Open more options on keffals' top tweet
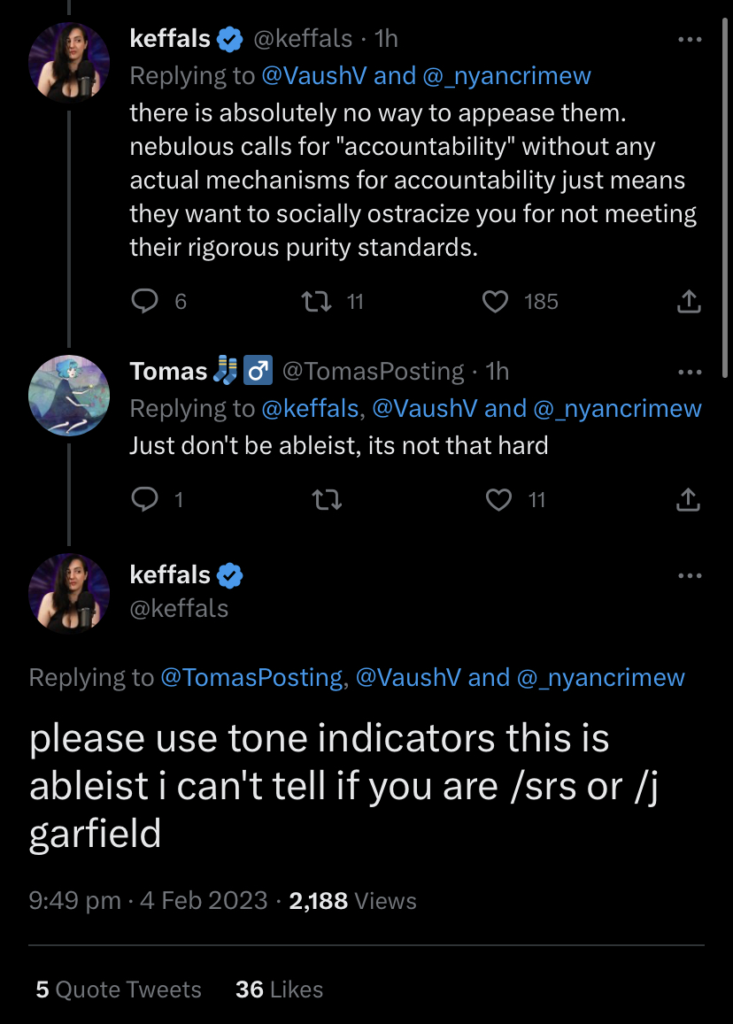 [690, 39]
